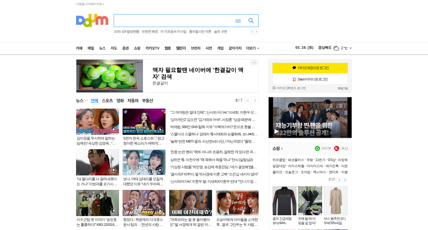The image size is (428, 230).
Task: Go to previous news page arrow
Action: point(248,101)
